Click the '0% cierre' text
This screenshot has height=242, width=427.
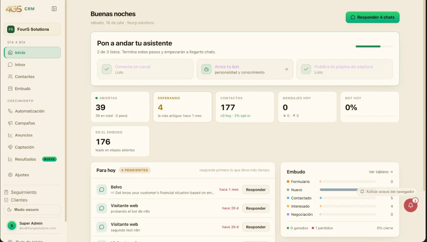click(385, 228)
